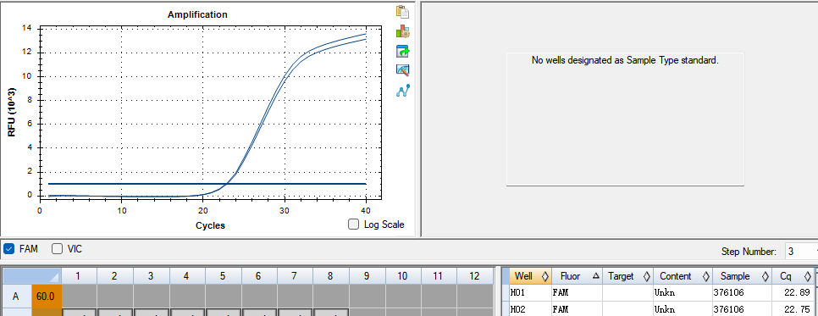Screen dimensions: 818x316
Task: Click the RFU (10^3) axis label
Action: click(x=12, y=112)
